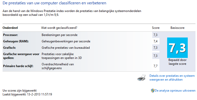Click the Score column header
The width and height of the screenshot is (197, 100).
pyautogui.click(x=156, y=28)
